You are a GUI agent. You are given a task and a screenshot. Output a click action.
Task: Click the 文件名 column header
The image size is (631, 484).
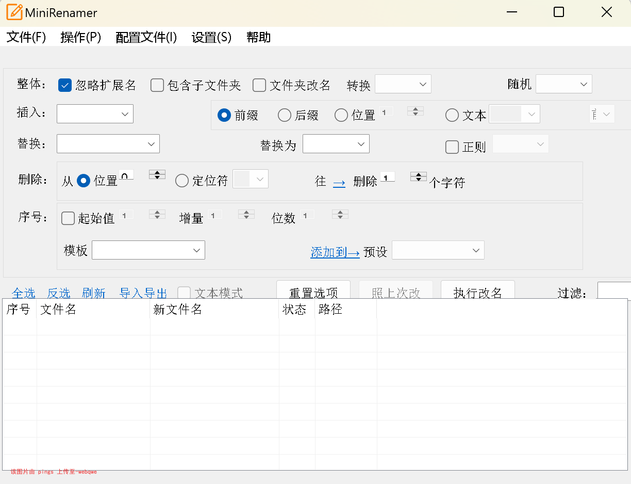(93, 310)
